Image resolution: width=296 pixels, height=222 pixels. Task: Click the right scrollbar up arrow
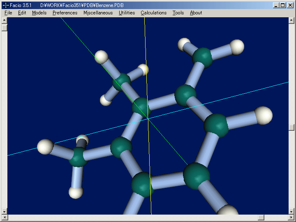pos(291,21)
